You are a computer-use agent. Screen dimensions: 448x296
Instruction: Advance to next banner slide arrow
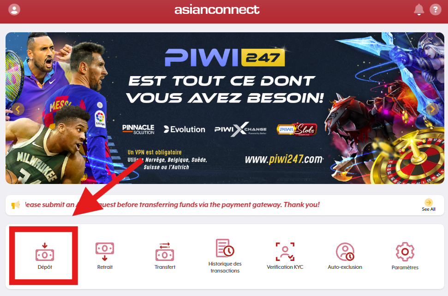432,109
